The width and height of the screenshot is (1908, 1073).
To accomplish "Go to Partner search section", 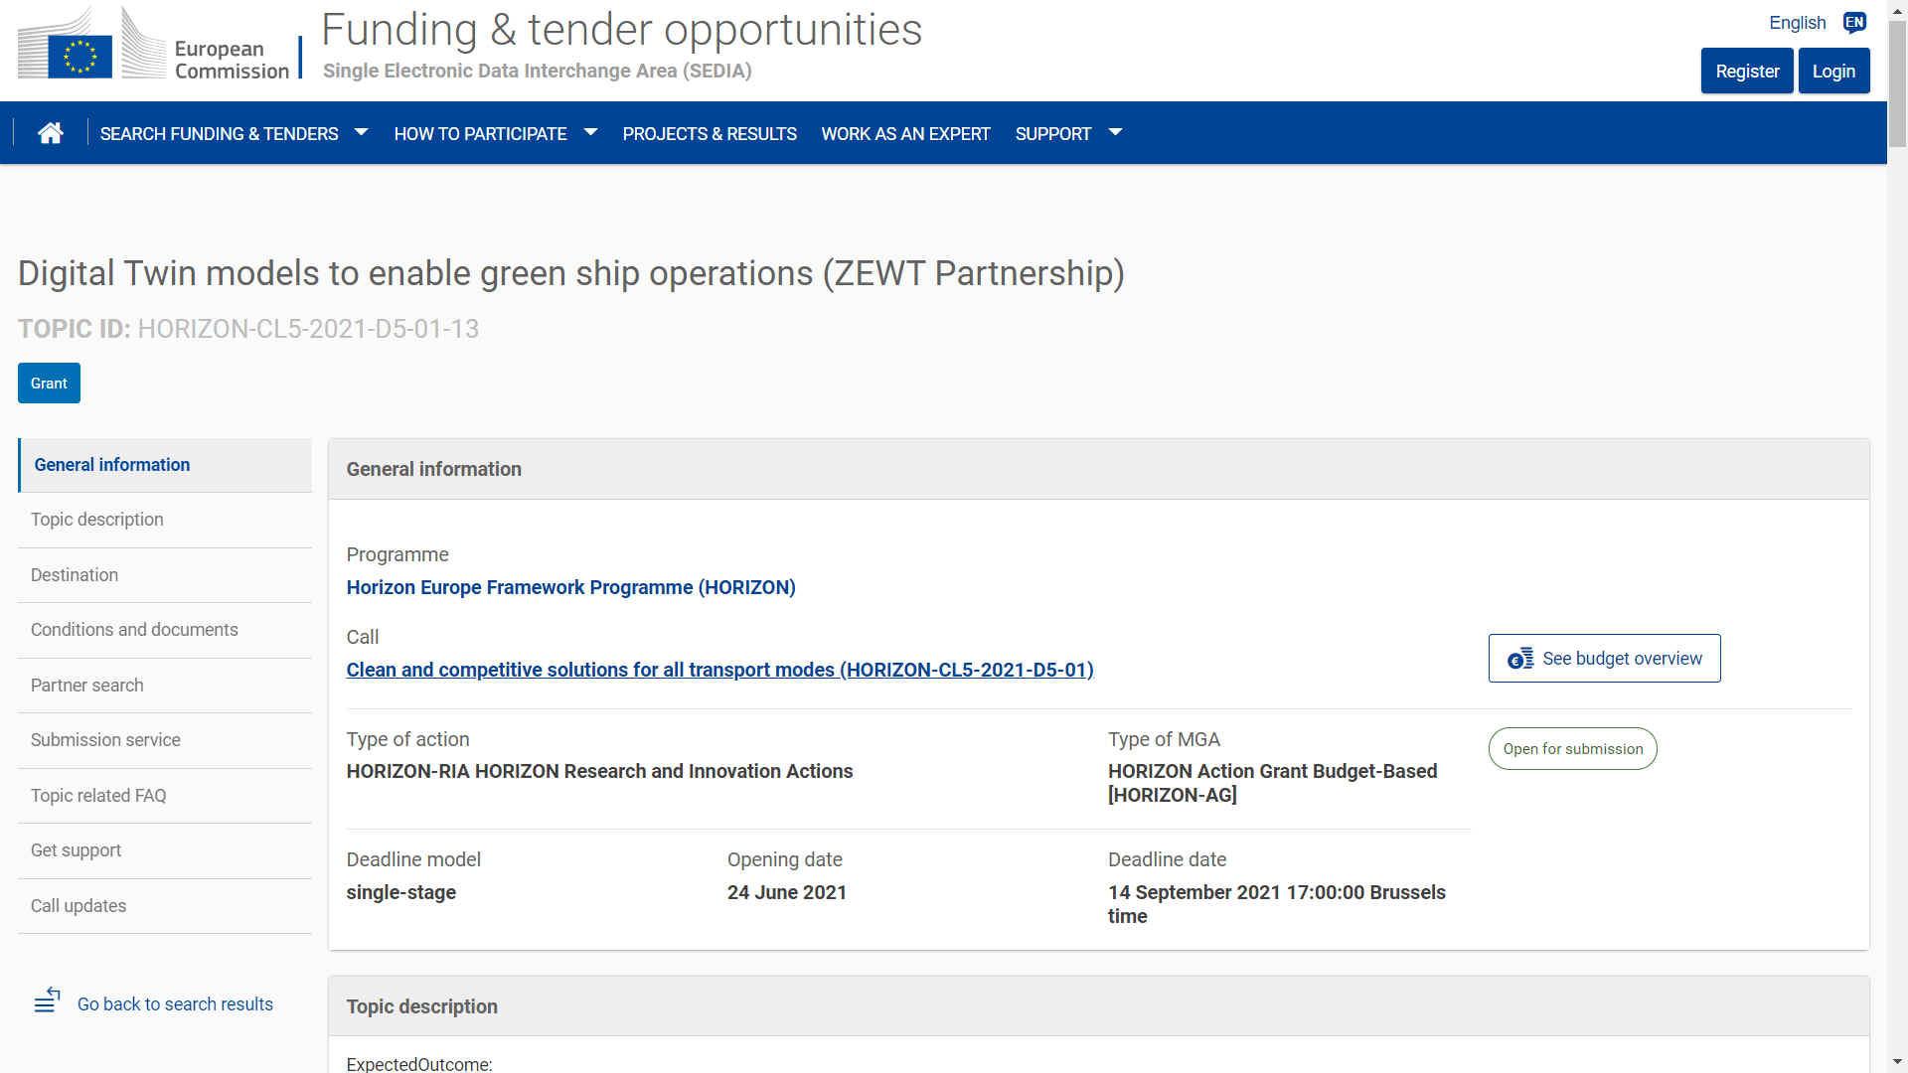I will 165,686.
